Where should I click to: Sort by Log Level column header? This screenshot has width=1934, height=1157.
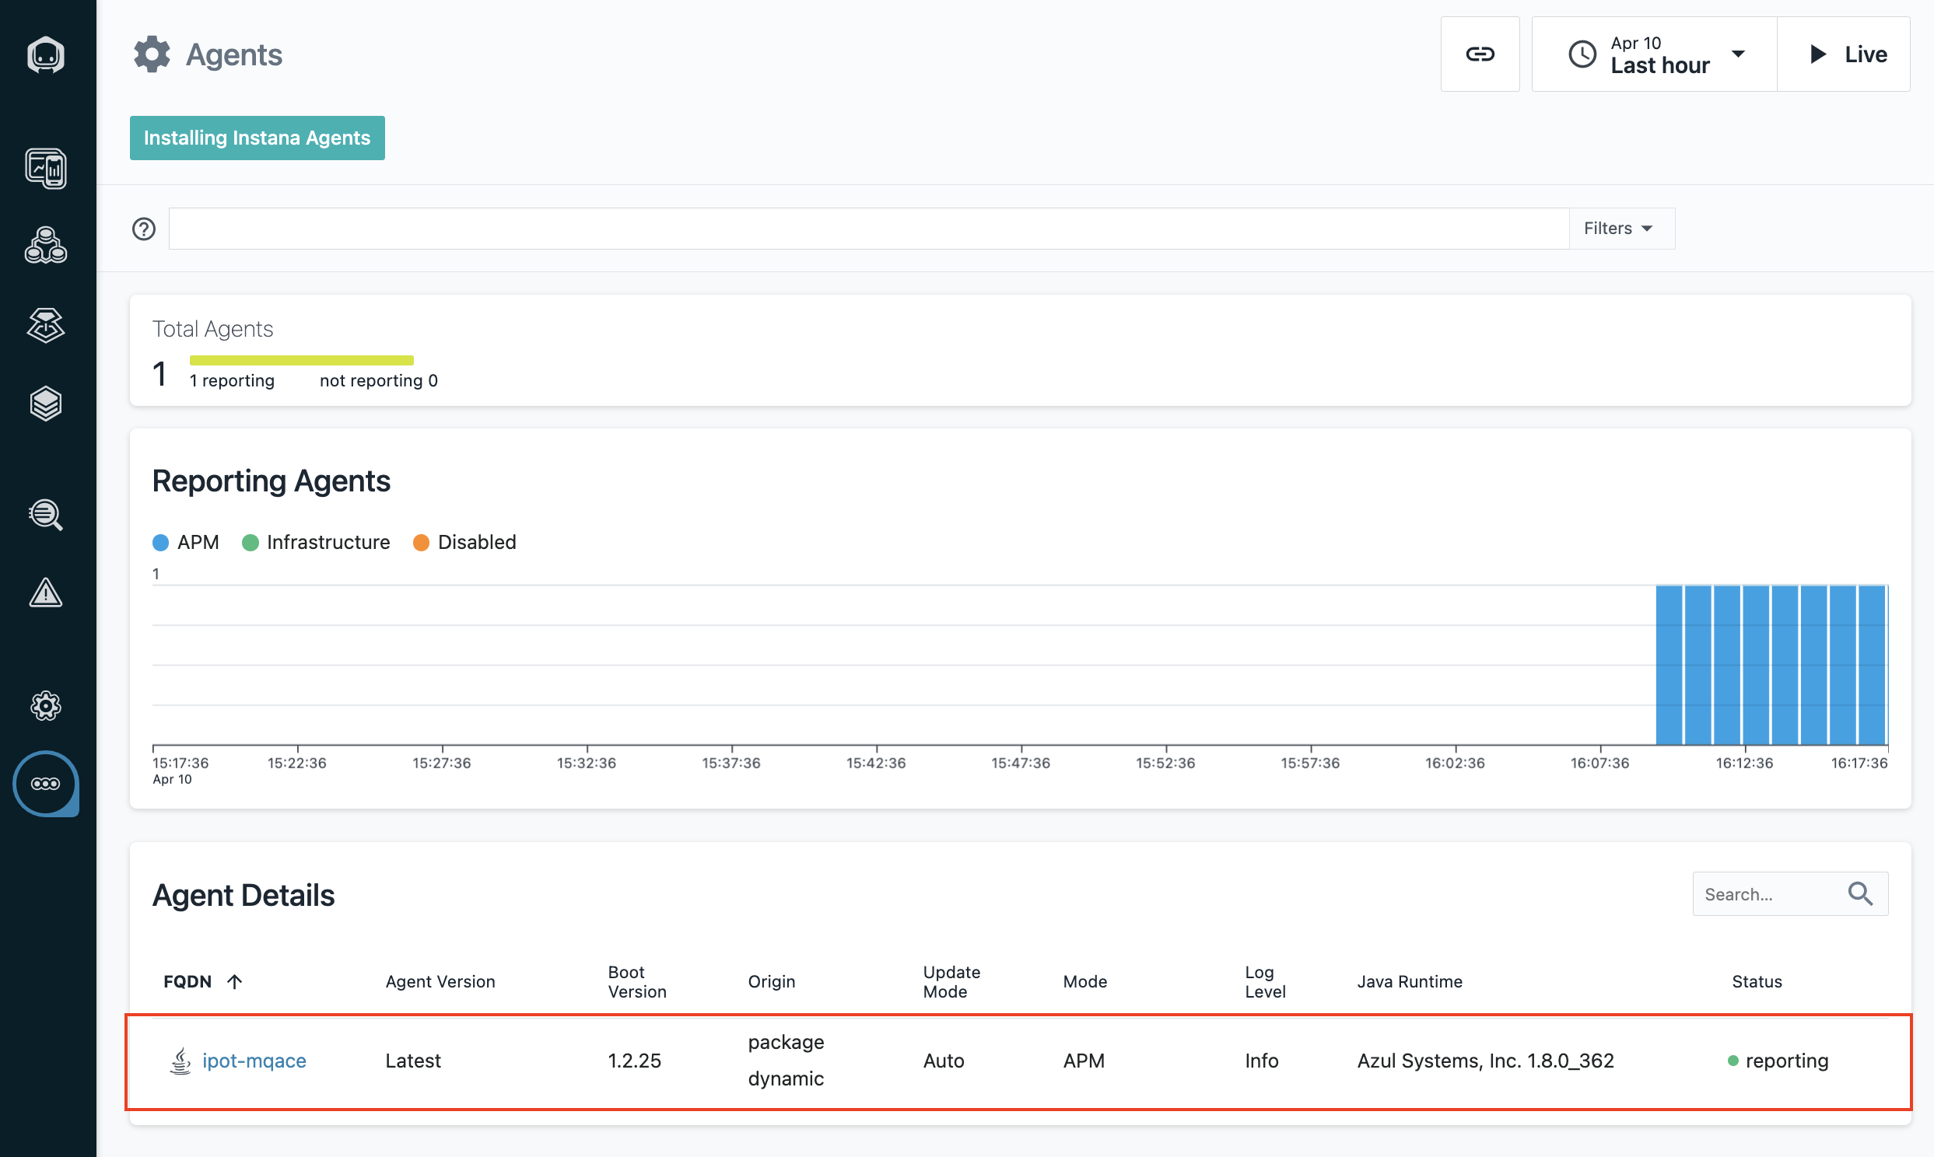(1264, 981)
